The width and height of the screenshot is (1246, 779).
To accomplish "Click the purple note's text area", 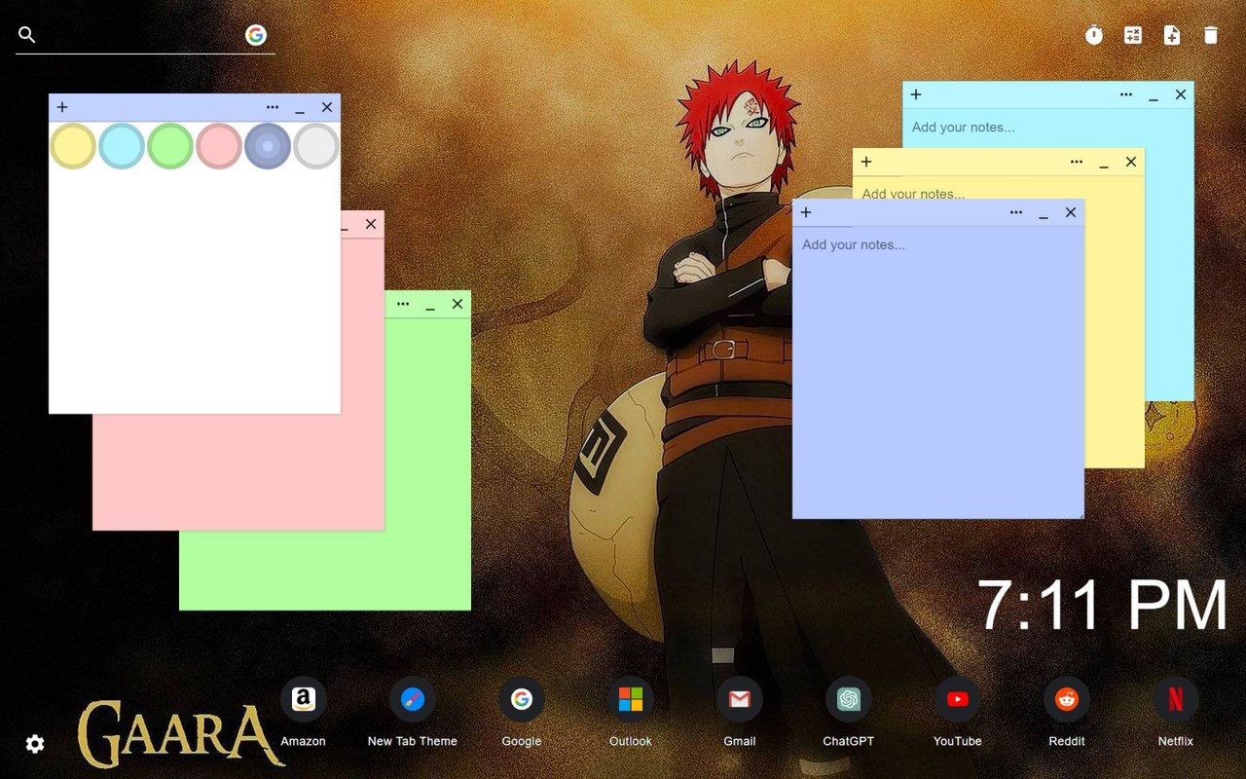I will [938, 372].
